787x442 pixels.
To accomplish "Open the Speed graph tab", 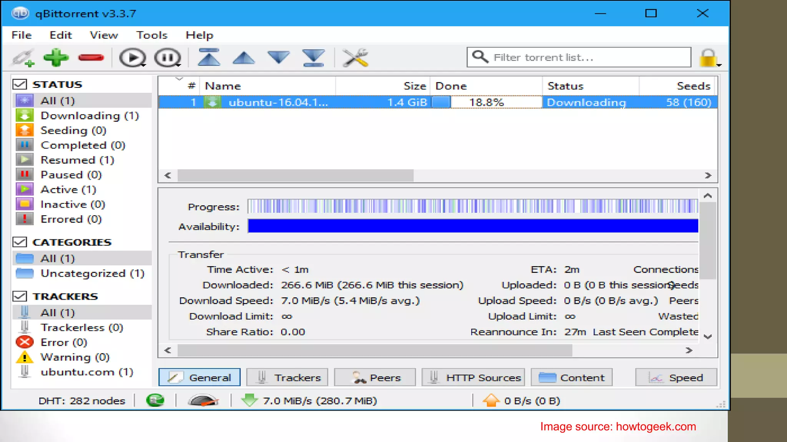I will (676, 377).
